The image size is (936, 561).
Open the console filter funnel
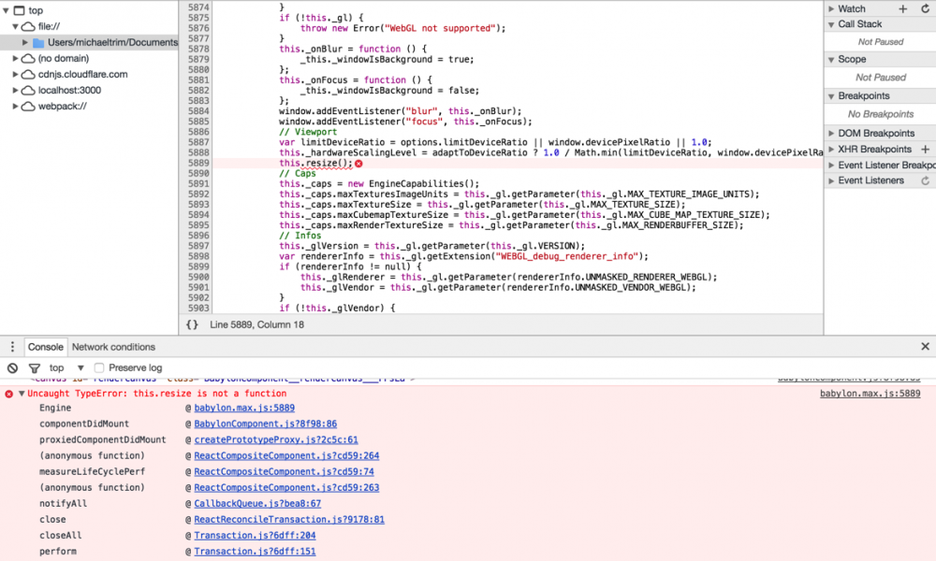[35, 368]
